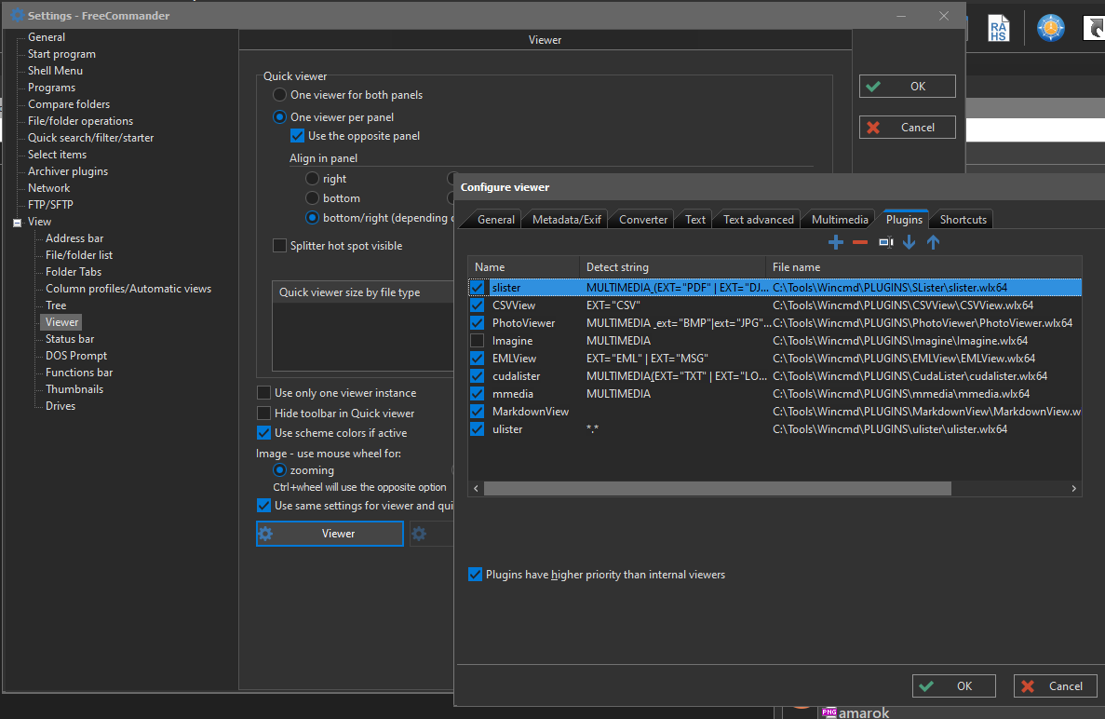Click Cancel in Configure viewer dialog
1105x719 pixels.
1055,685
